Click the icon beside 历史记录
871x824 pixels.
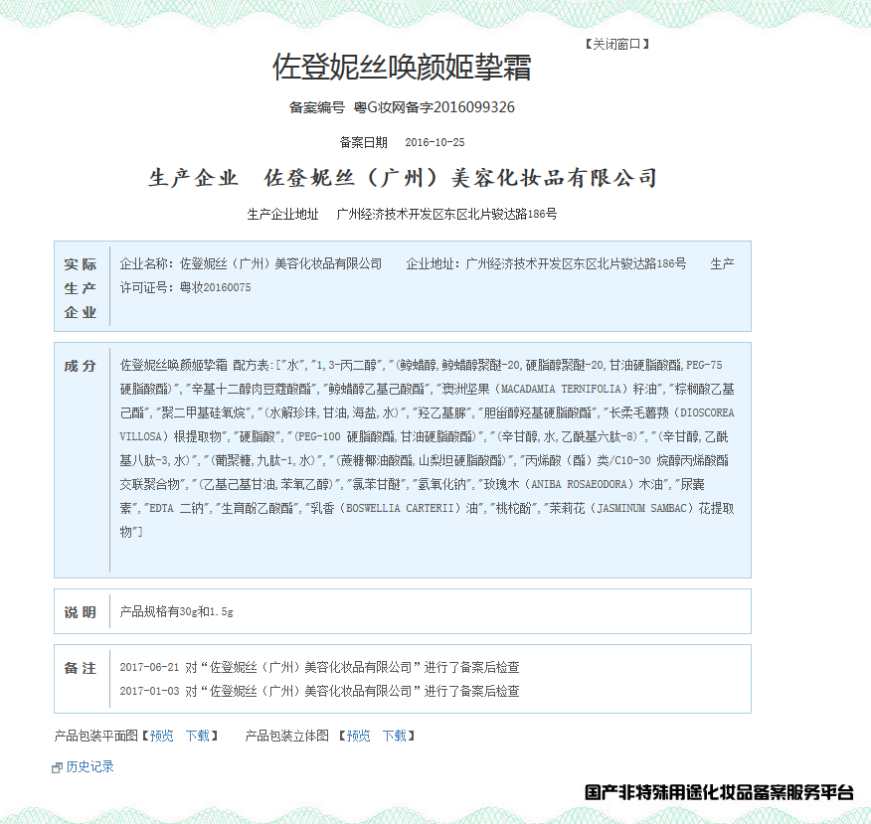(57, 768)
